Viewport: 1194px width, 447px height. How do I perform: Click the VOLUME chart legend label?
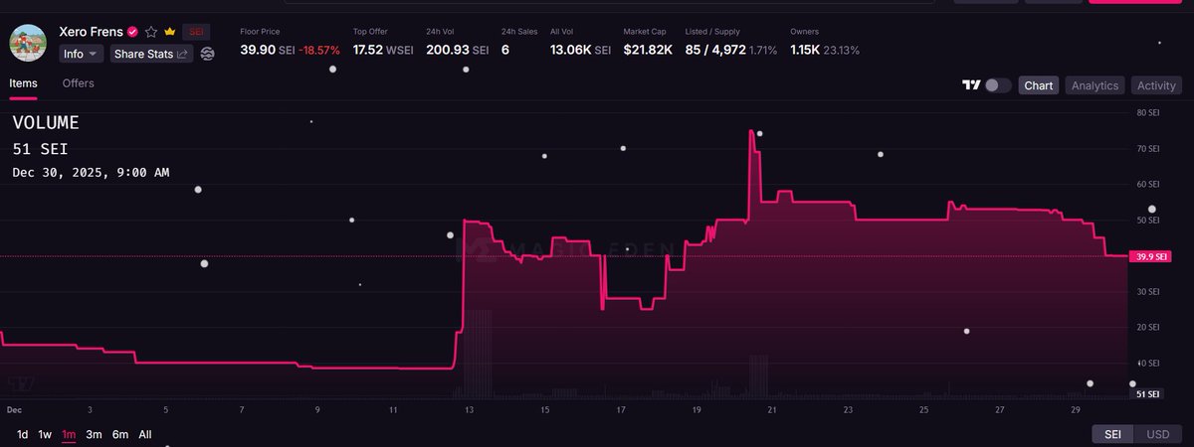pyautogui.click(x=46, y=123)
